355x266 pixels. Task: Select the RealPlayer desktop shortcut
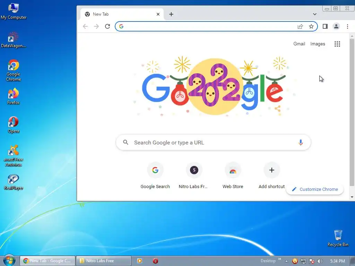point(14,182)
